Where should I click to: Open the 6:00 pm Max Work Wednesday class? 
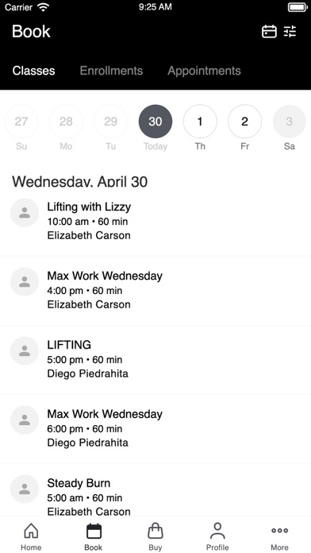click(155, 428)
